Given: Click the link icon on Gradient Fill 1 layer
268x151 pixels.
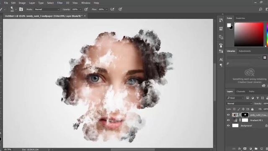Looking at the screenshot, I should click(x=240, y=120).
